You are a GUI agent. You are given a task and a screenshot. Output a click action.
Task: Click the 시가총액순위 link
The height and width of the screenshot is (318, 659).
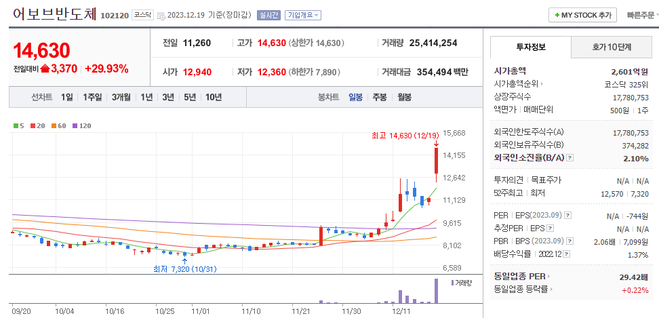pyautogui.click(x=516, y=84)
